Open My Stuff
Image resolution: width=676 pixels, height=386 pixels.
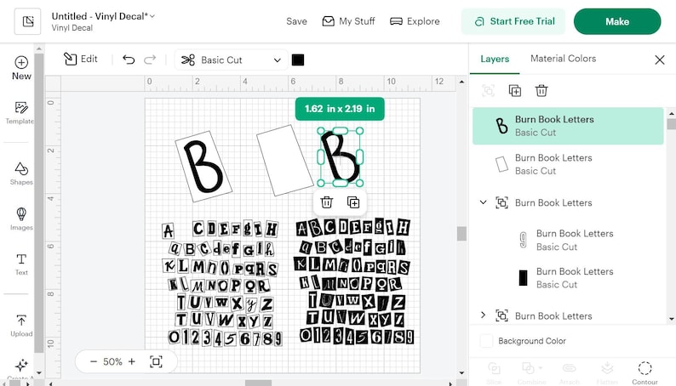349,21
